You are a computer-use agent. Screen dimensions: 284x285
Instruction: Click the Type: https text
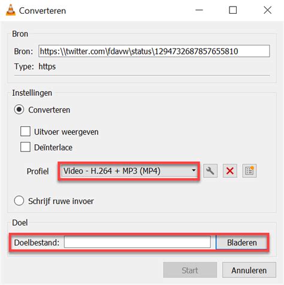click(x=35, y=66)
